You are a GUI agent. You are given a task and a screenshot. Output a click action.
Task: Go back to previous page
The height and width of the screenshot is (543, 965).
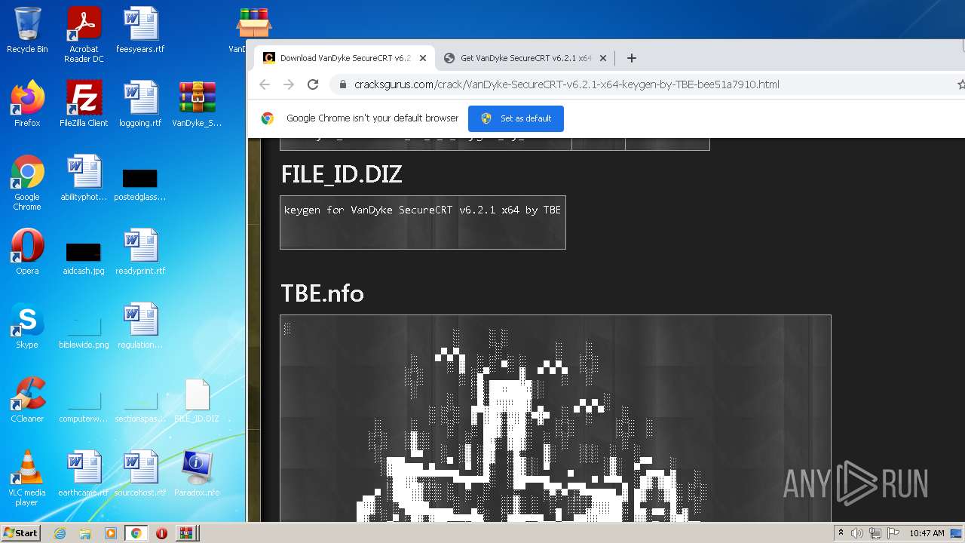pos(265,84)
